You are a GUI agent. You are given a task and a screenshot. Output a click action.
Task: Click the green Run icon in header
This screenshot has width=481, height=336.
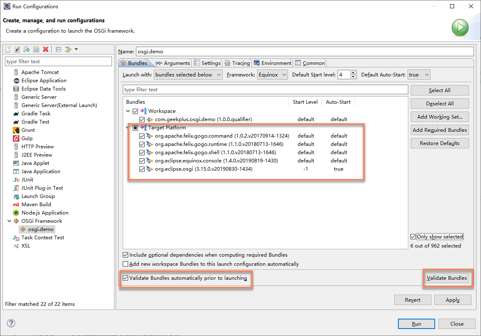click(460, 28)
